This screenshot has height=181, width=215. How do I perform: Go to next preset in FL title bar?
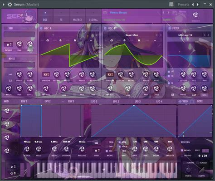197,5
